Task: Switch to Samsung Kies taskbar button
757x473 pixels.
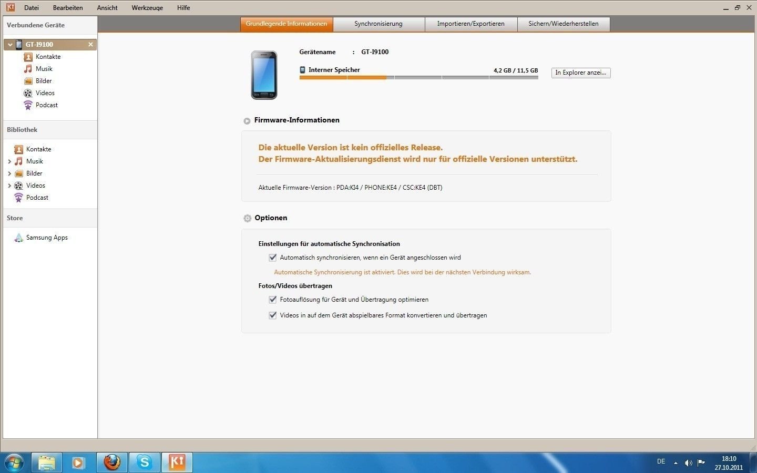Action: pyautogui.click(x=177, y=462)
